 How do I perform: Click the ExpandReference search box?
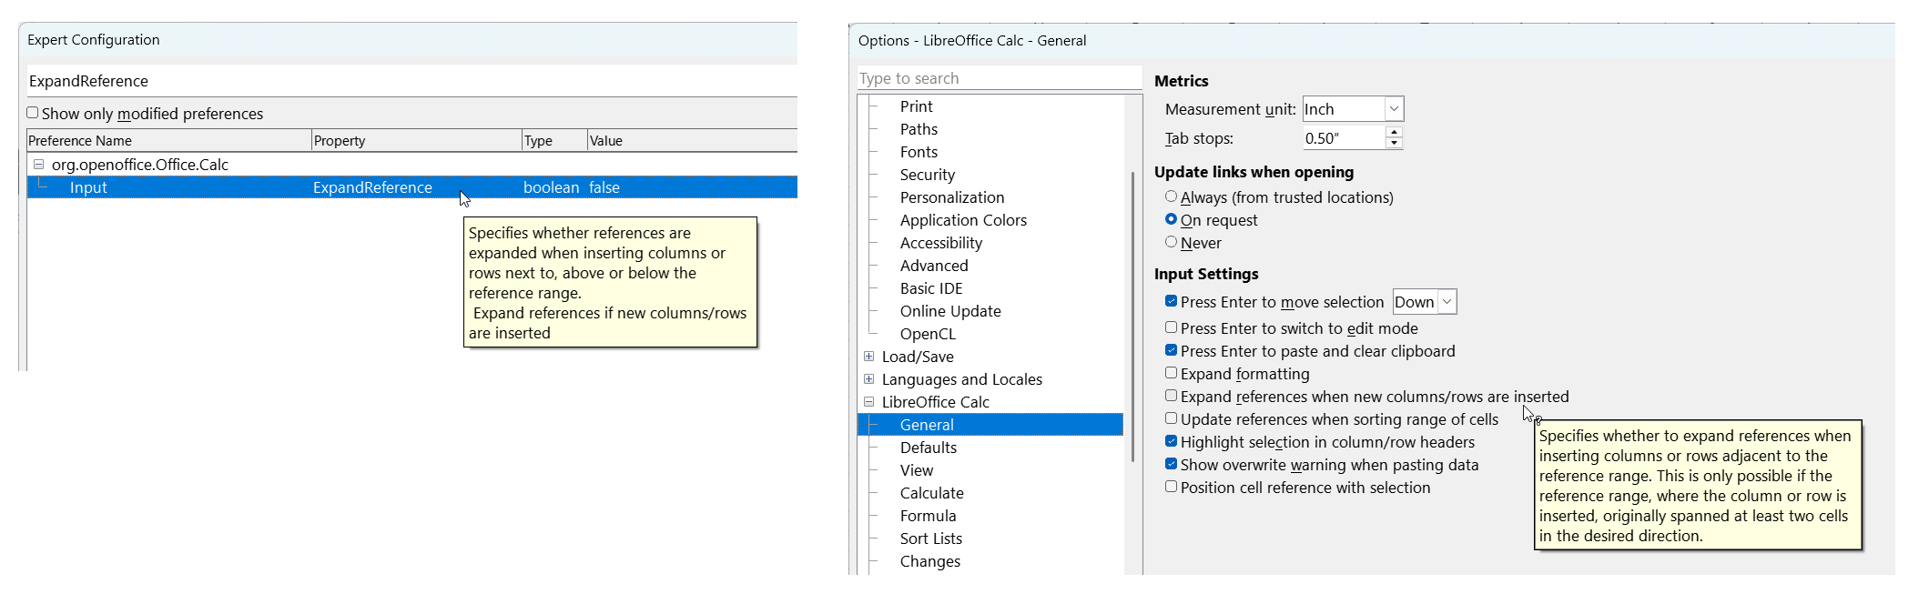pyautogui.click(x=410, y=81)
